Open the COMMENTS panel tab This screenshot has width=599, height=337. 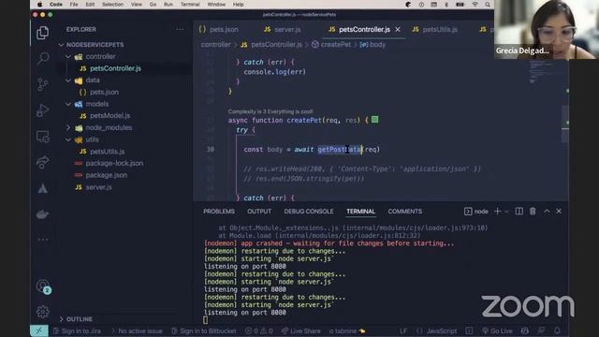pos(405,212)
